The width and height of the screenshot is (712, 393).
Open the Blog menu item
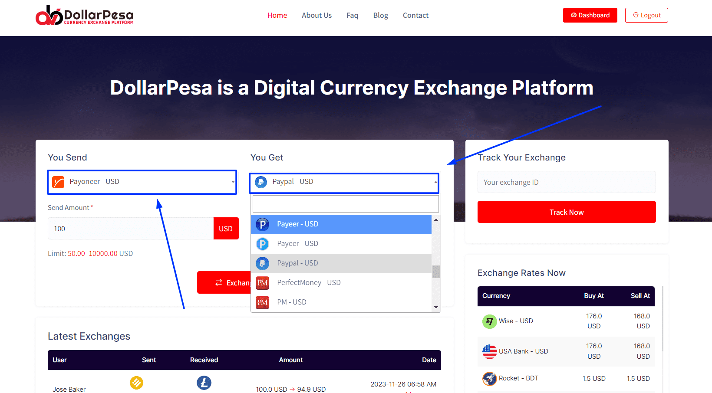pyautogui.click(x=381, y=15)
